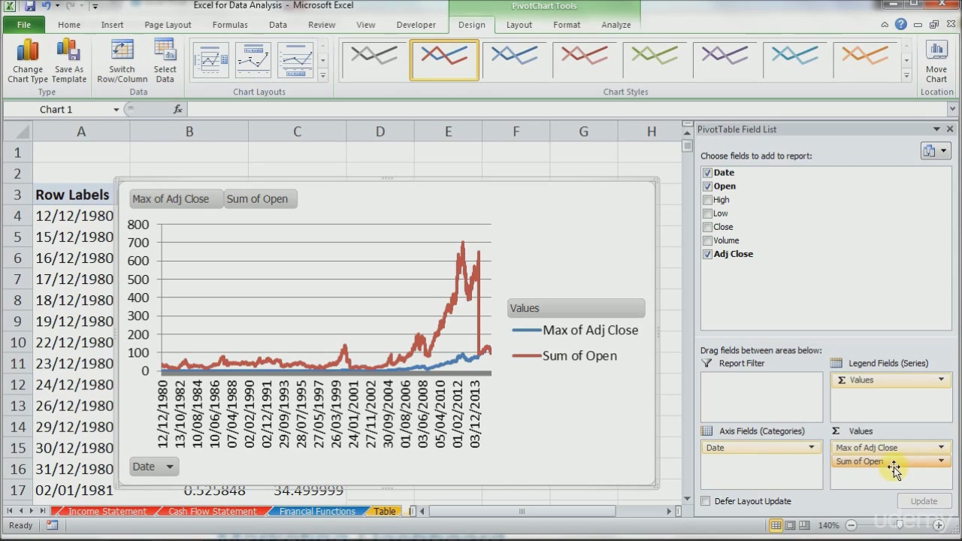Switch to Page Layout view icon
The image size is (962, 541).
point(789,525)
